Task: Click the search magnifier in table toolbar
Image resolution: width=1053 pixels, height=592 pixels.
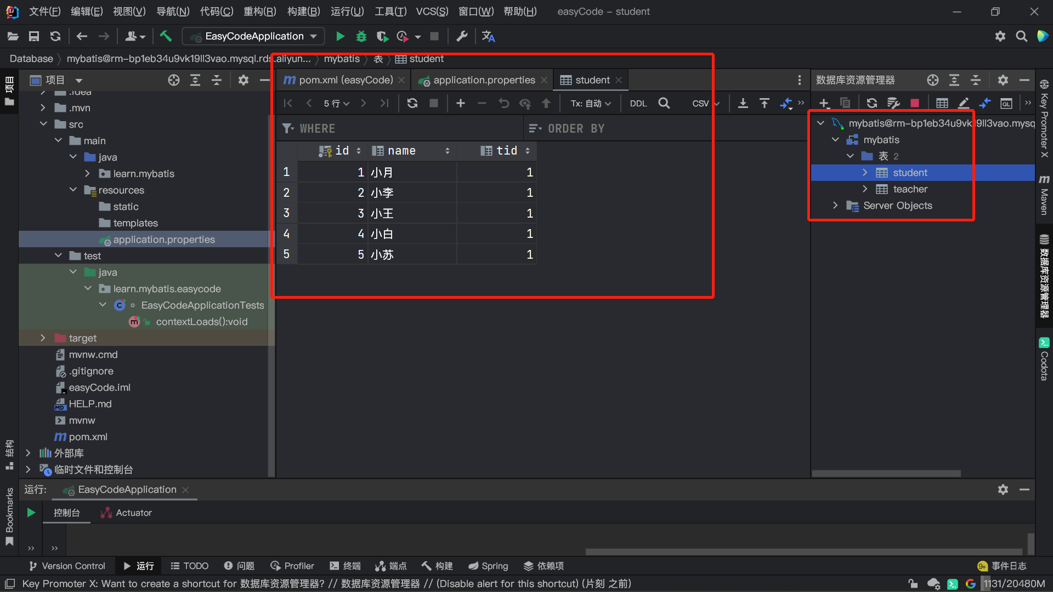Action: coord(664,103)
